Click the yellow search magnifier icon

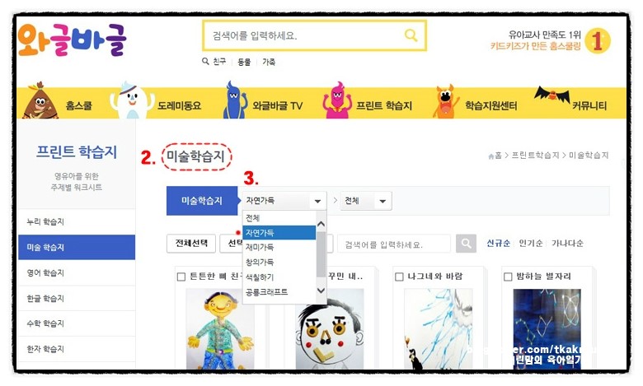tap(411, 35)
